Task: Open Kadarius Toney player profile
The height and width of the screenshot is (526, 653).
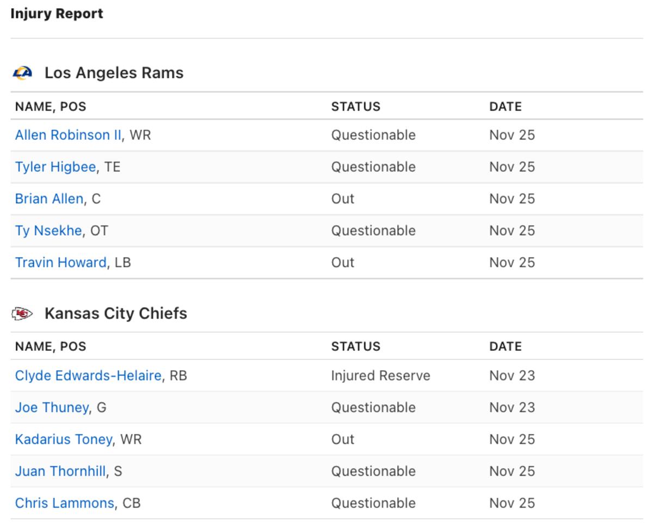Action: 64,439
